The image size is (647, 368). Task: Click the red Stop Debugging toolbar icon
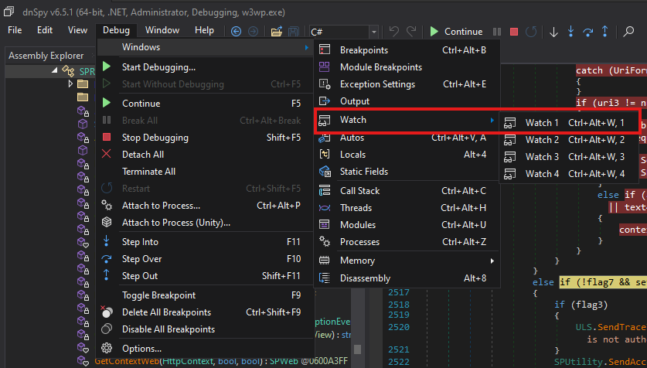[x=514, y=32]
